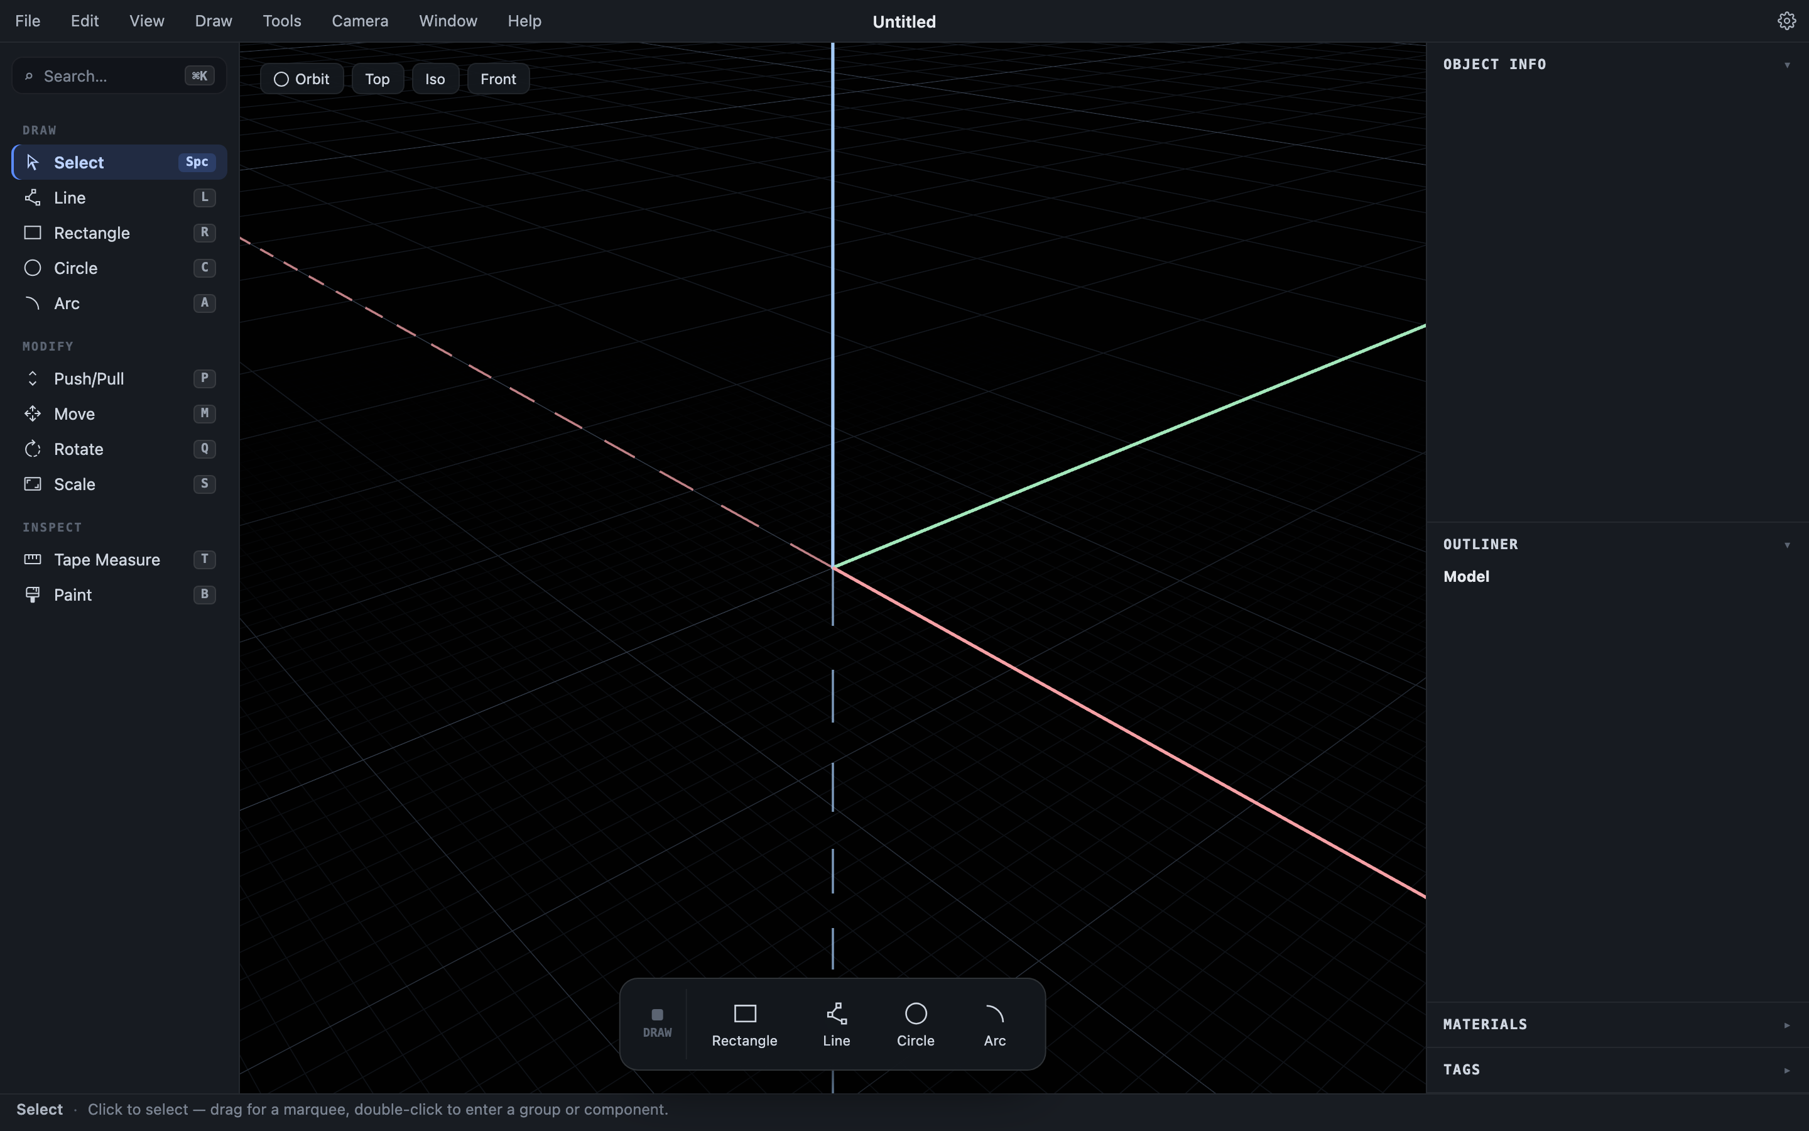Click Rectangle in the bottom draw toolbar
1809x1131 pixels.
click(x=744, y=1025)
